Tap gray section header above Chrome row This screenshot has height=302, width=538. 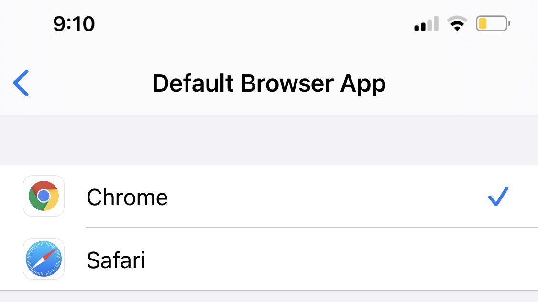pyautogui.click(x=269, y=140)
